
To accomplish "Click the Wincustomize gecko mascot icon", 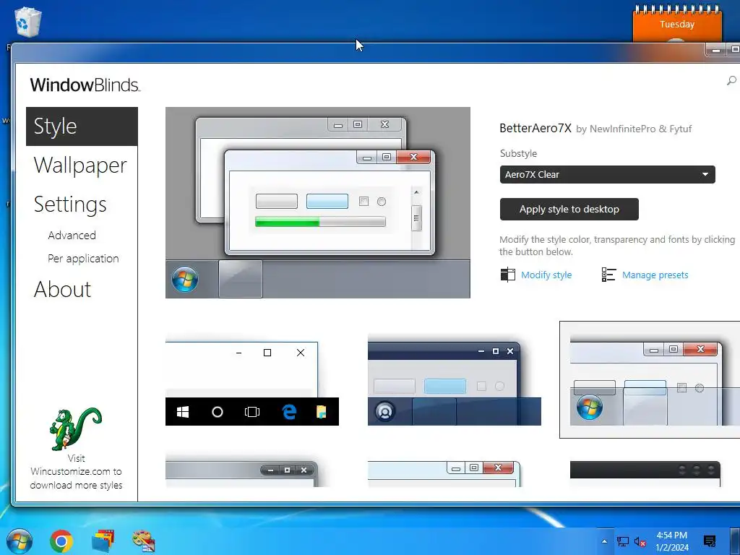I will coord(75,429).
